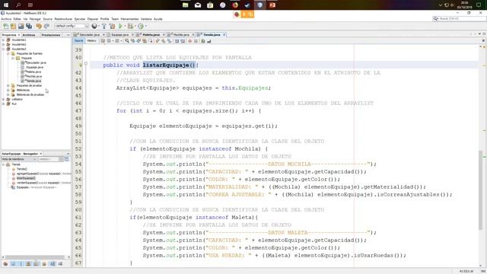Screen dimensions: 487x274
Task: Click the History view button
Action: [91, 40]
